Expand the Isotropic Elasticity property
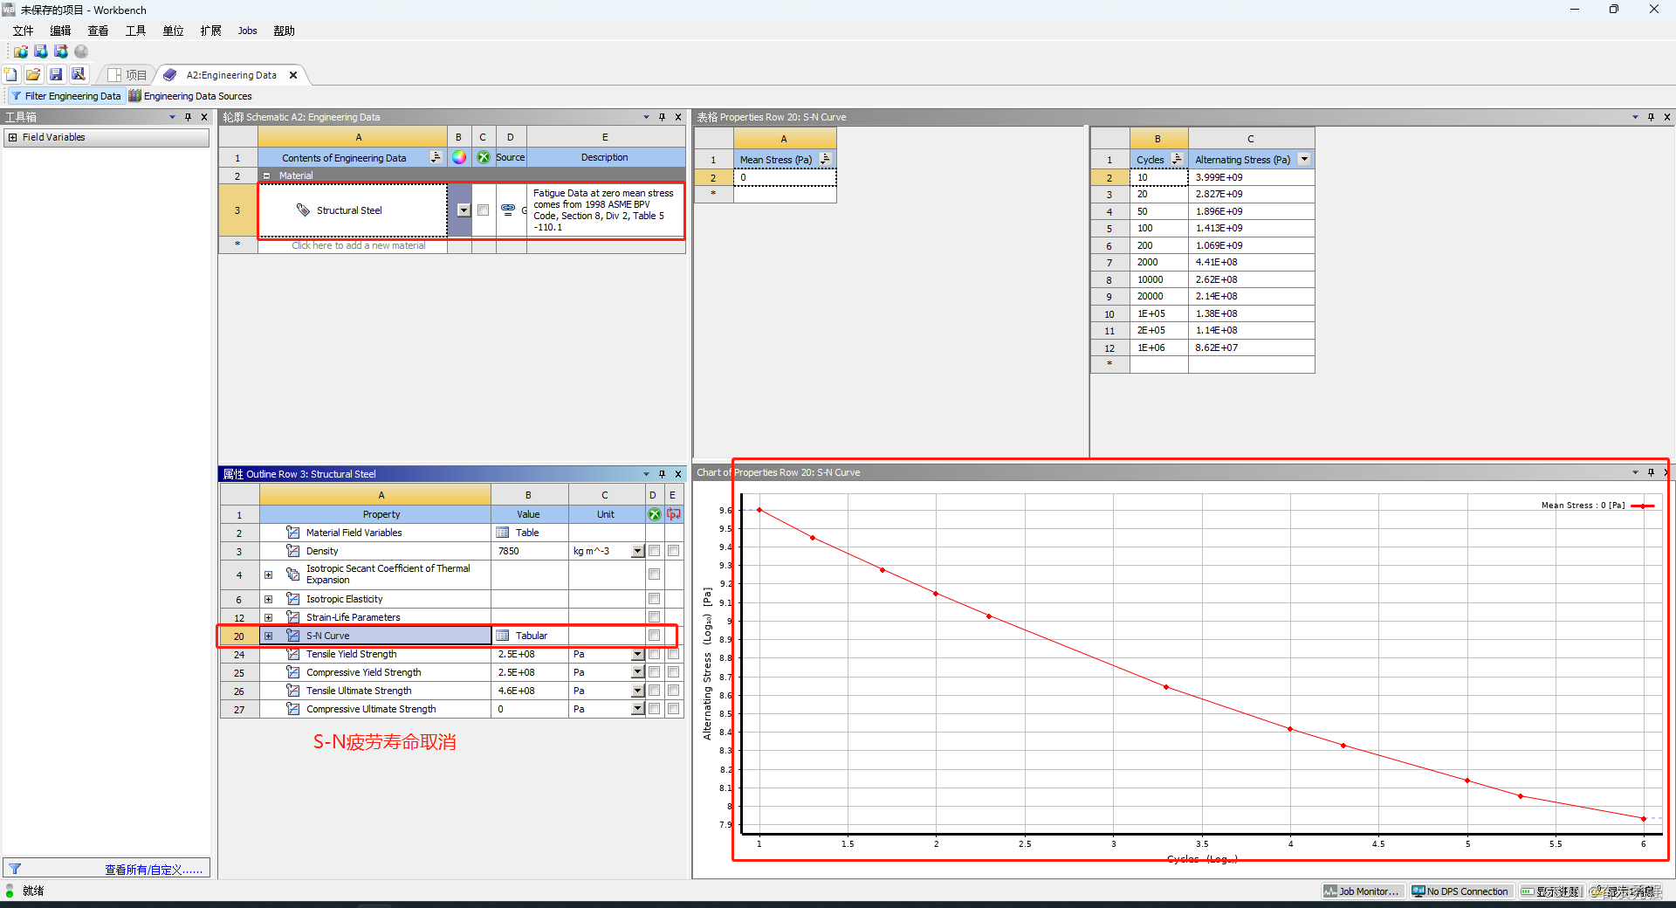This screenshot has height=908, width=1676. 268,599
